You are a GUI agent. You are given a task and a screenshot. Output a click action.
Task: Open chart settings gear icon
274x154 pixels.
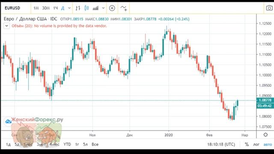click(x=265, y=135)
